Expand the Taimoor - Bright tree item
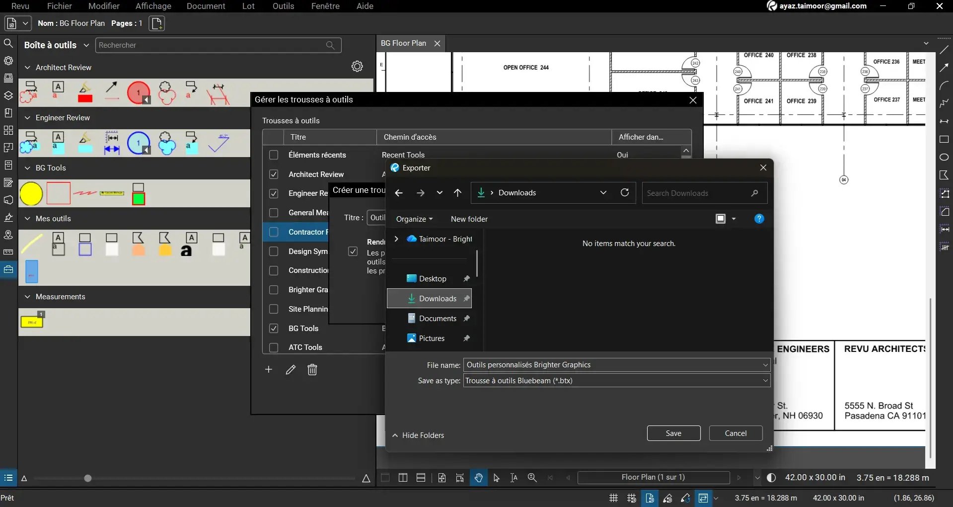Screen dimensions: 953x507 [x=396, y=239]
